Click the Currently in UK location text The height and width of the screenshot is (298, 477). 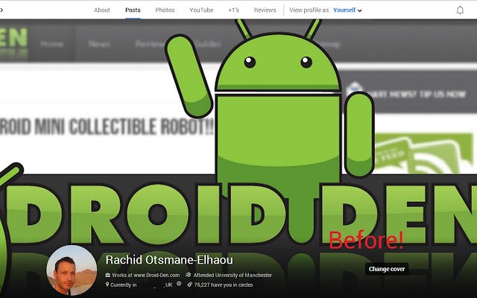141,285
